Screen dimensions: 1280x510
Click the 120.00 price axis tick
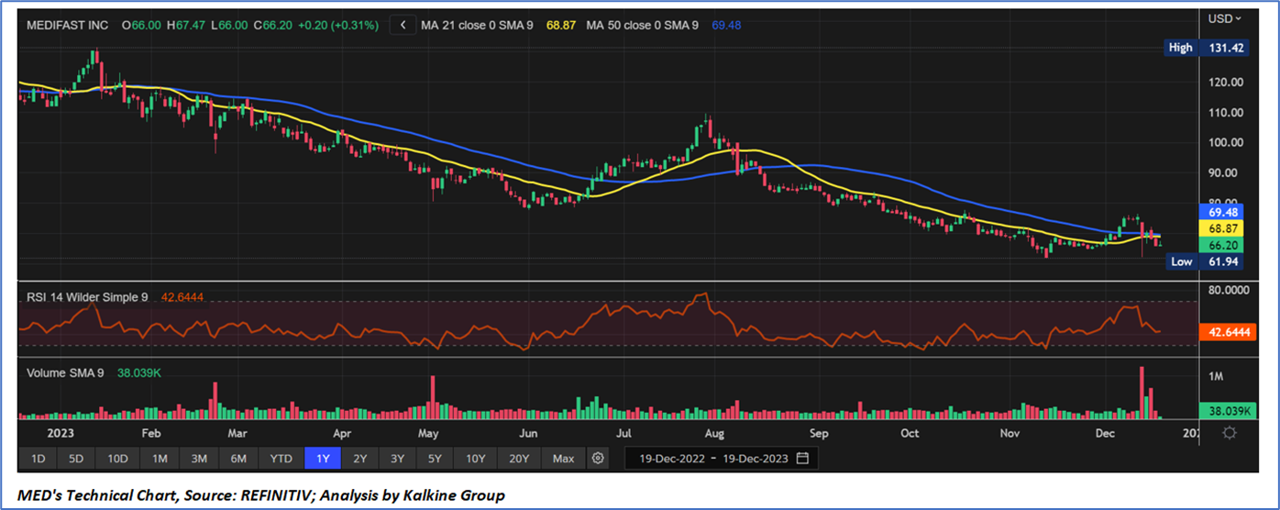1226,82
